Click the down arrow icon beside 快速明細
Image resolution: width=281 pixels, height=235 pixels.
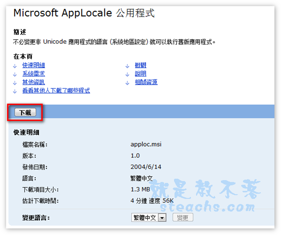pyautogui.click(x=15, y=66)
